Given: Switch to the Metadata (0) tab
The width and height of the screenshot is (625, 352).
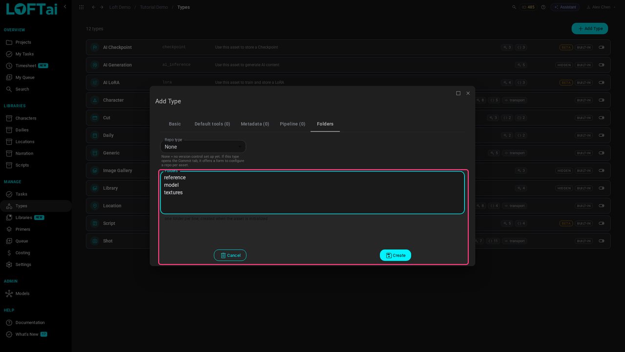Looking at the screenshot, I should 255,124.
